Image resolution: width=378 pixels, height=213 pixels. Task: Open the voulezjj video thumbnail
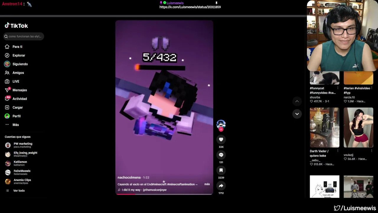pyautogui.click(x=359, y=128)
